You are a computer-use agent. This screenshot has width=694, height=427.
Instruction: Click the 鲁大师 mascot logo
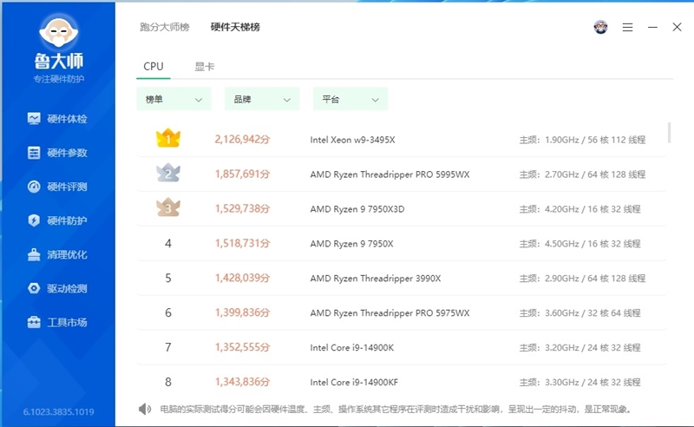coord(58,32)
